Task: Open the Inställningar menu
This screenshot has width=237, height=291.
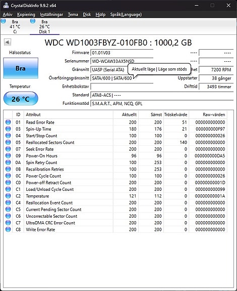Action: click(x=51, y=15)
